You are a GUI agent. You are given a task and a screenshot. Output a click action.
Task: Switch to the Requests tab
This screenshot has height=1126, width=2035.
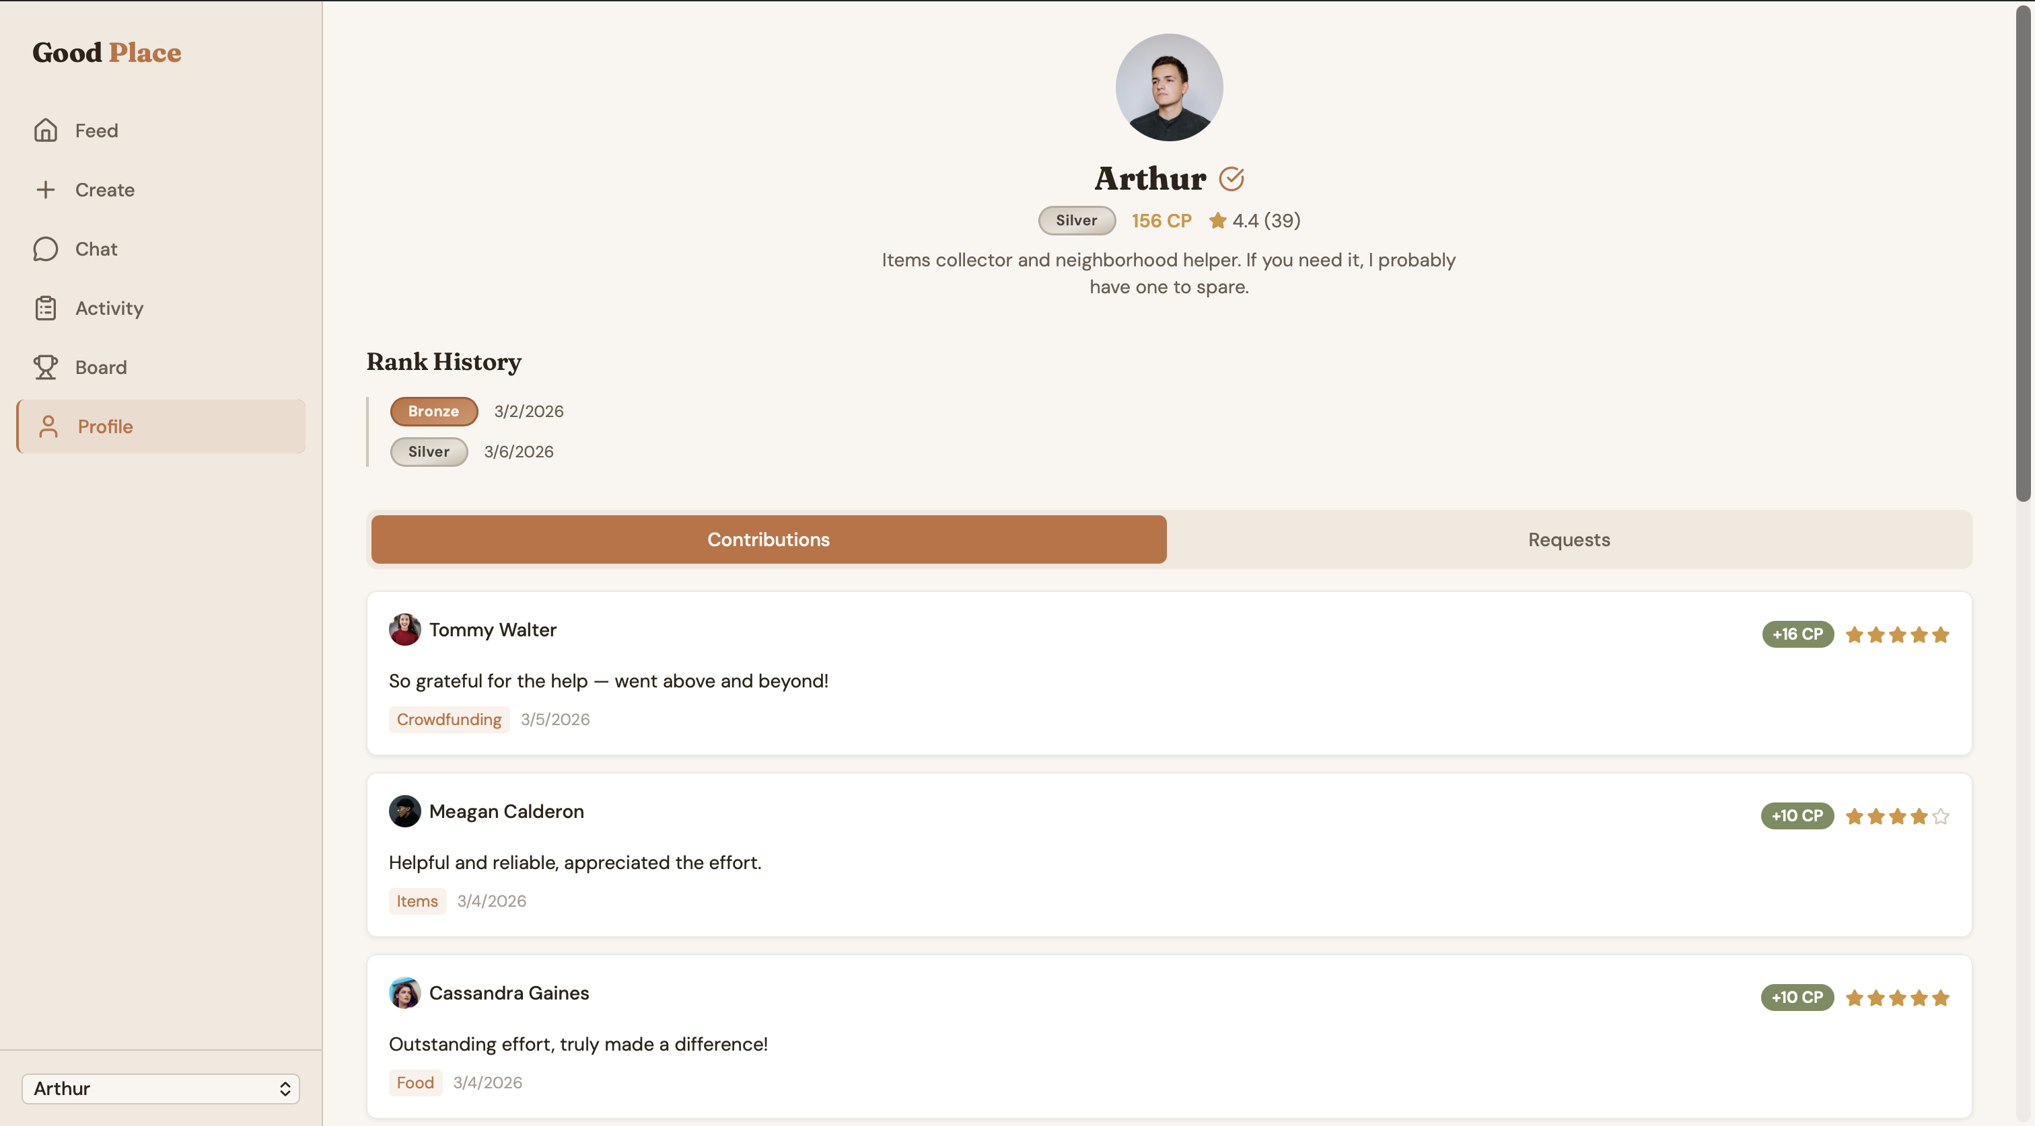coord(1568,539)
